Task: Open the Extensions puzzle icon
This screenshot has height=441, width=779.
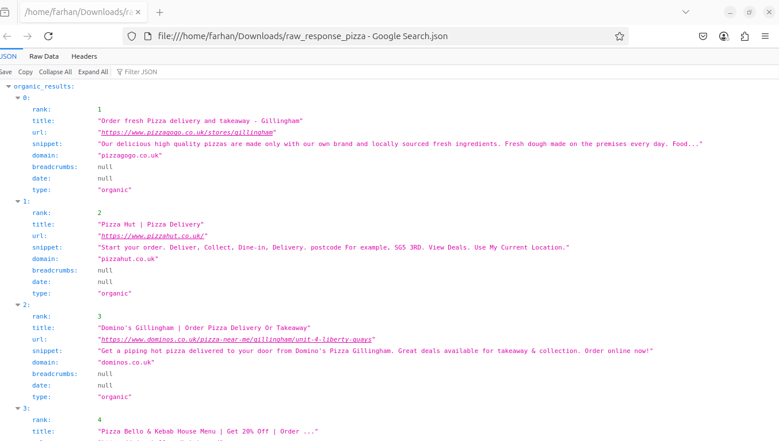Action: (x=744, y=36)
